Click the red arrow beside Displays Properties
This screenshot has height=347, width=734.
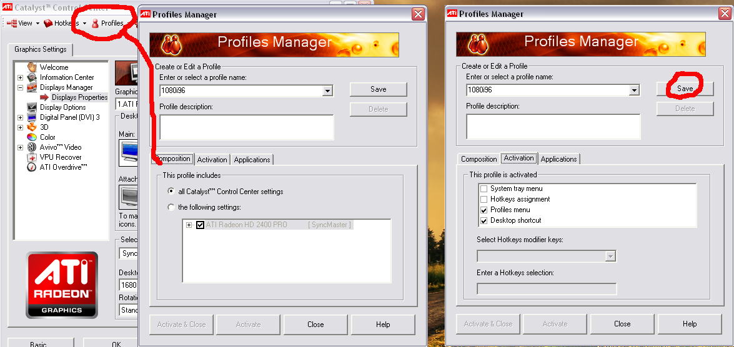coord(44,97)
